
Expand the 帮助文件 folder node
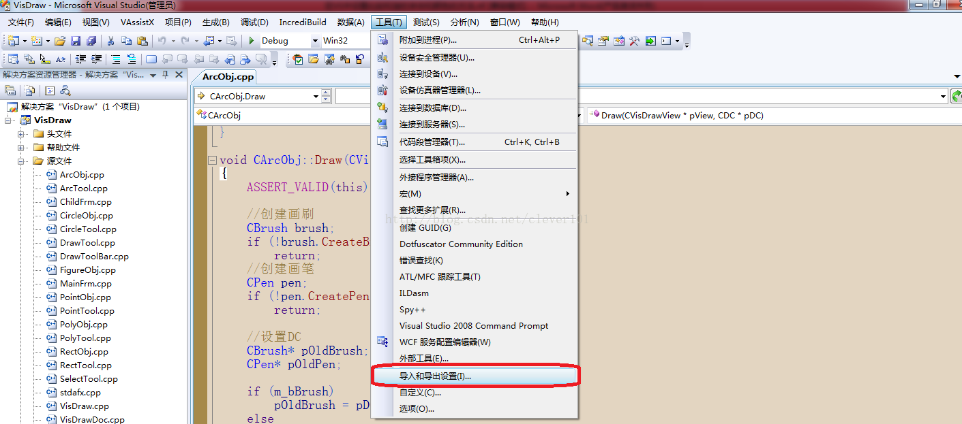pos(22,147)
